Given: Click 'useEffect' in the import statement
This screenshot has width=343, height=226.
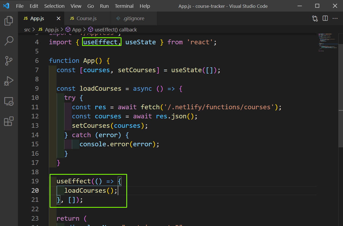Looking at the screenshot, I should (100, 42).
